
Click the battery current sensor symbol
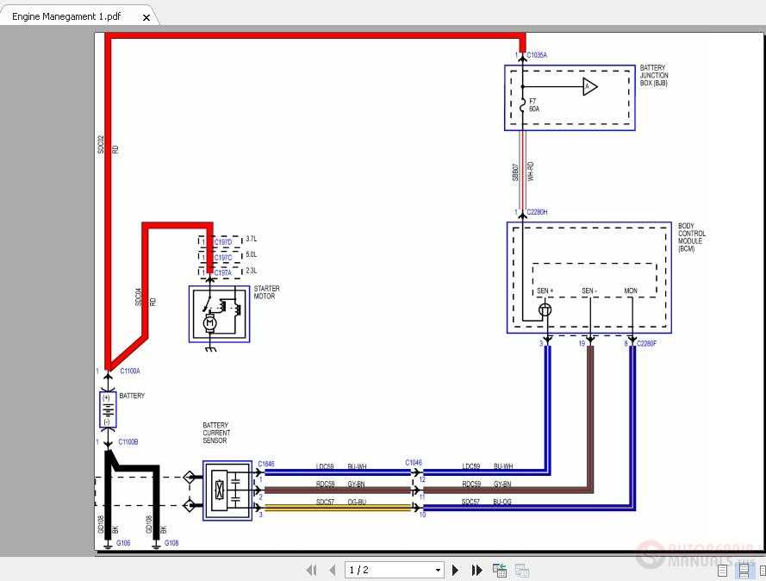(x=227, y=490)
